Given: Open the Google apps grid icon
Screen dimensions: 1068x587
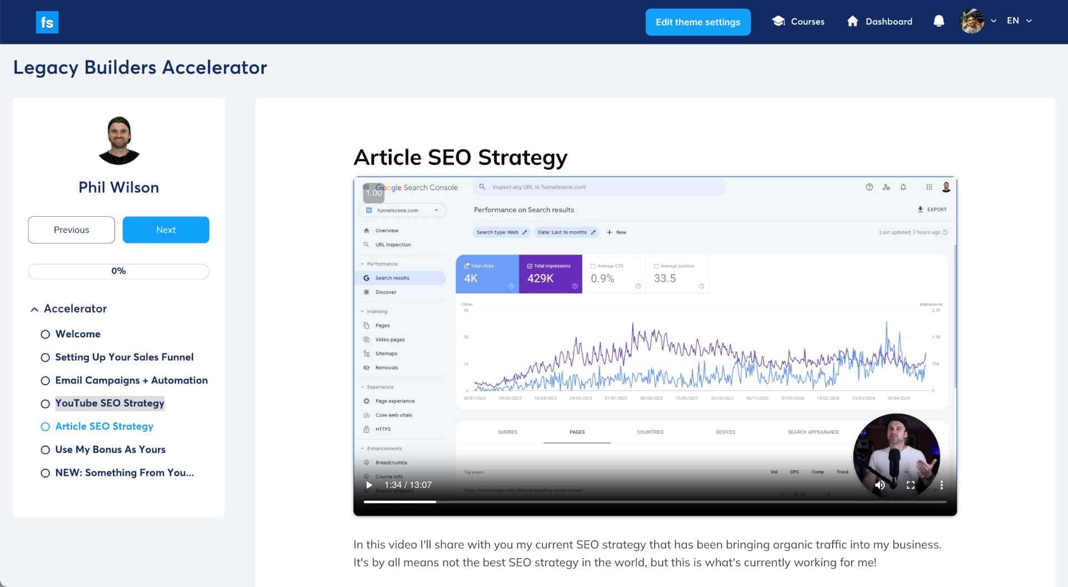Looking at the screenshot, I should pyautogui.click(x=929, y=187).
